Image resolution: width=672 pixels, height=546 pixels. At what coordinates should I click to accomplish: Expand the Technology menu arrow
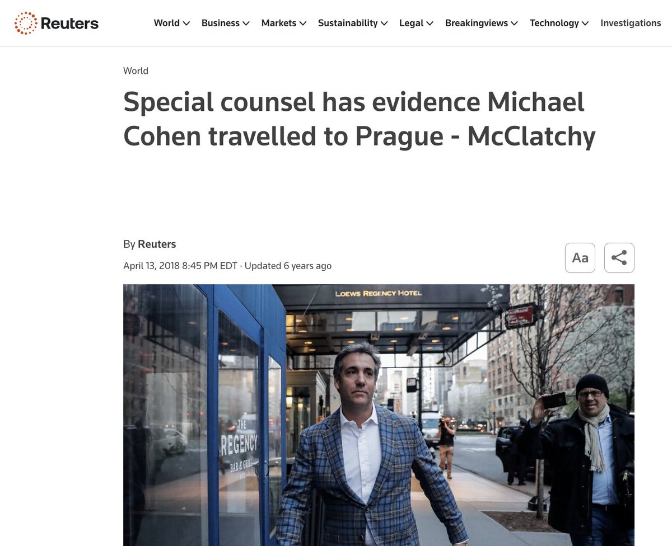pos(585,23)
